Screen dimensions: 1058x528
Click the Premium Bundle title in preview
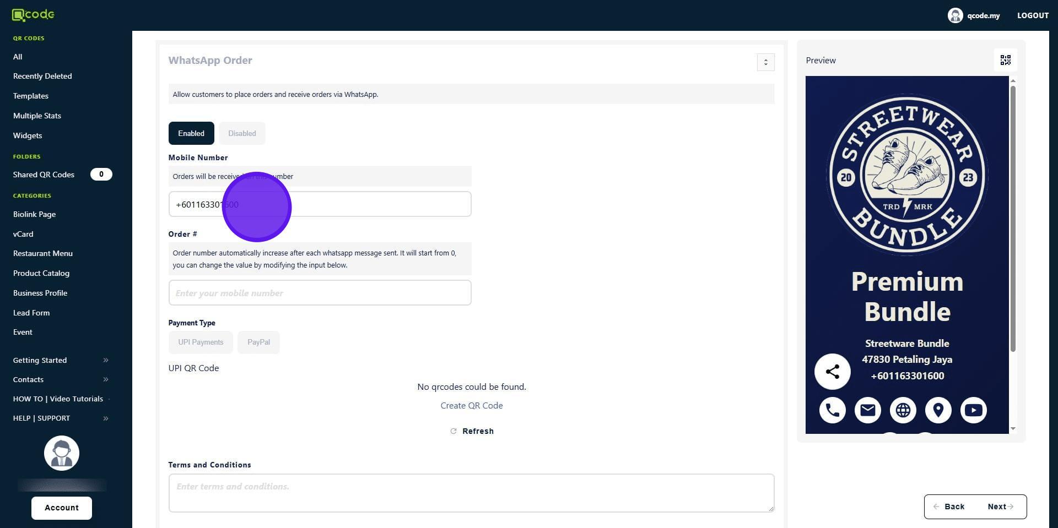coord(907,296)
